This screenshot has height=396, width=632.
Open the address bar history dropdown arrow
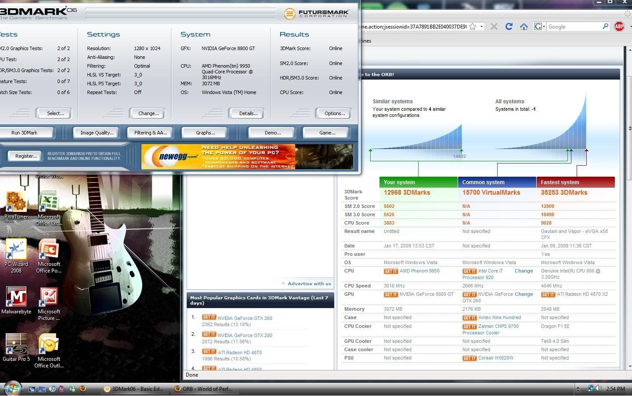pyautogui.click(x=481, y=26)
